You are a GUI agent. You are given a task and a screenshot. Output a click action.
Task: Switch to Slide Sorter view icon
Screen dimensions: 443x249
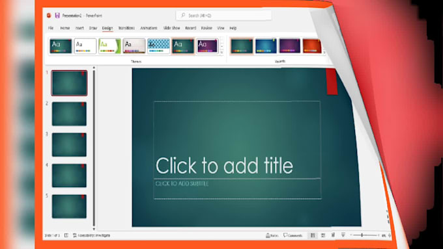point(323,235)
